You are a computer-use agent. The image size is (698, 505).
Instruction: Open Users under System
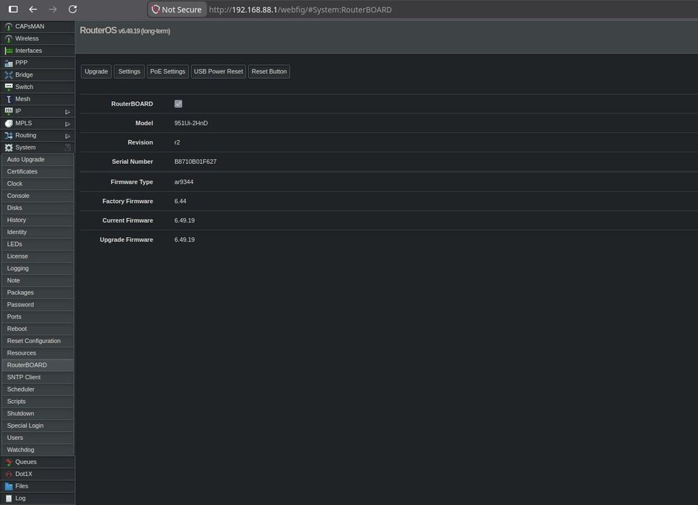(38, 438)
